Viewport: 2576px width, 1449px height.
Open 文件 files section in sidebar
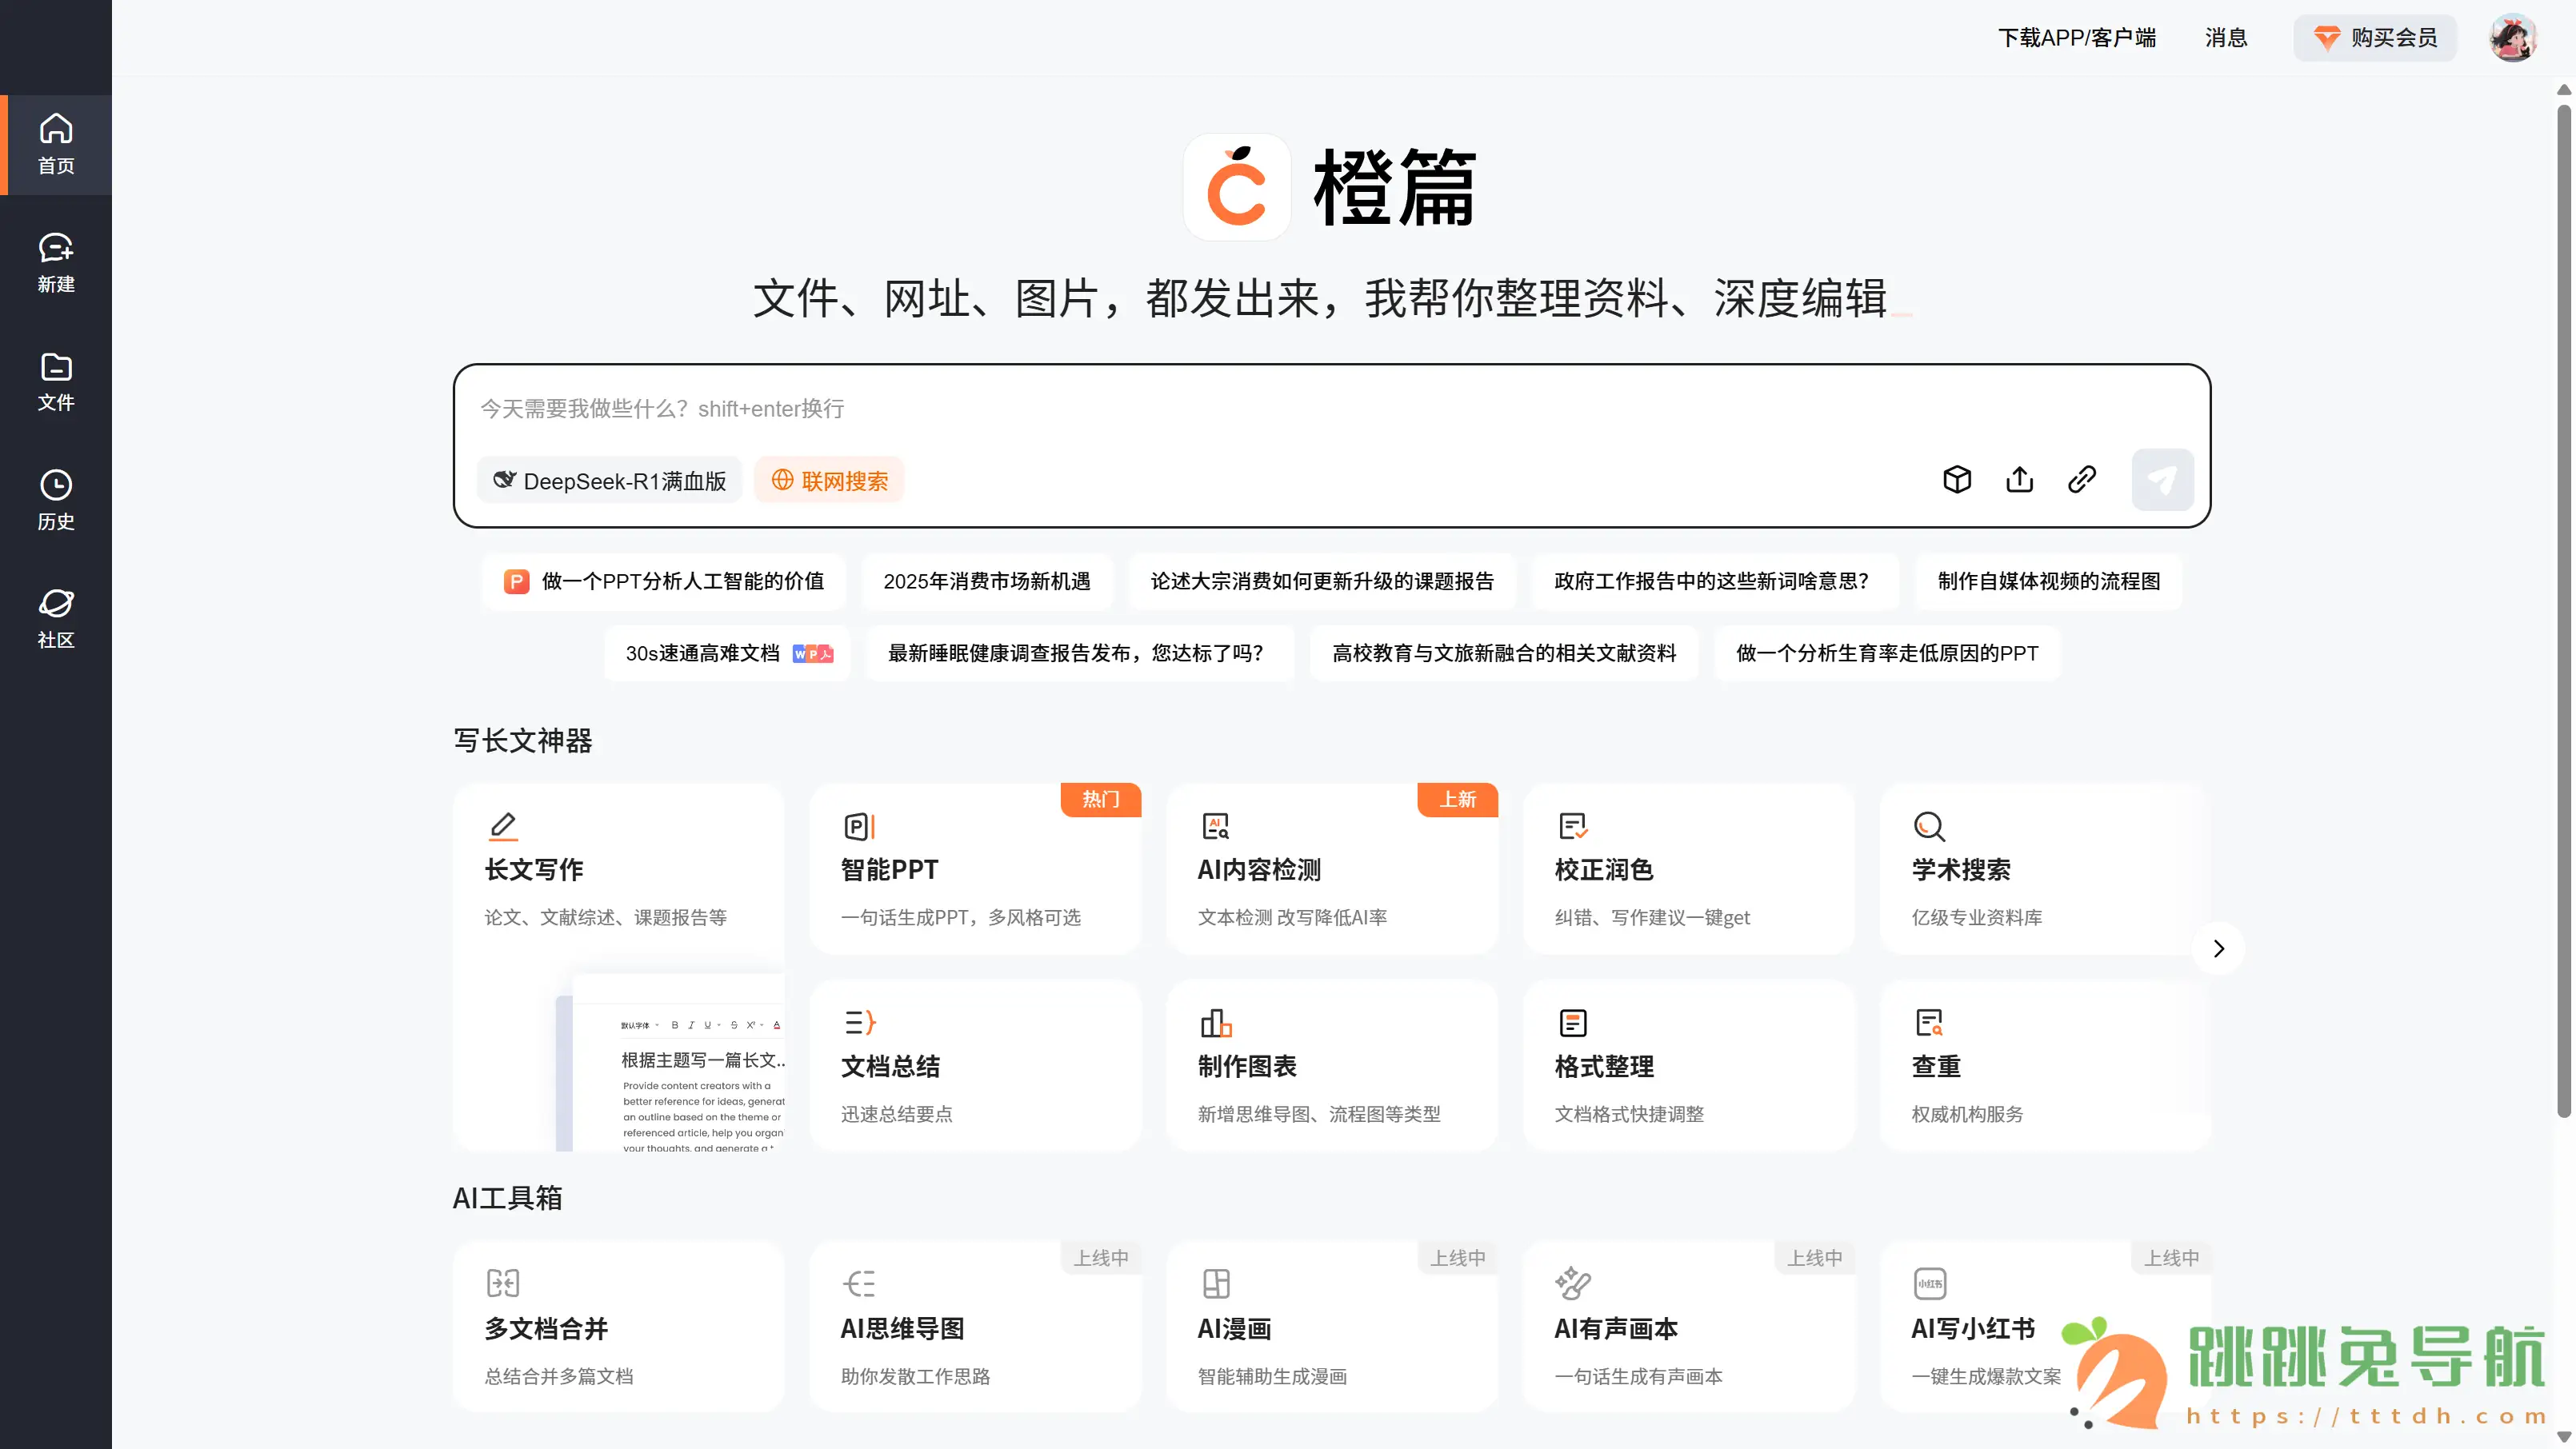click(56, 381)
